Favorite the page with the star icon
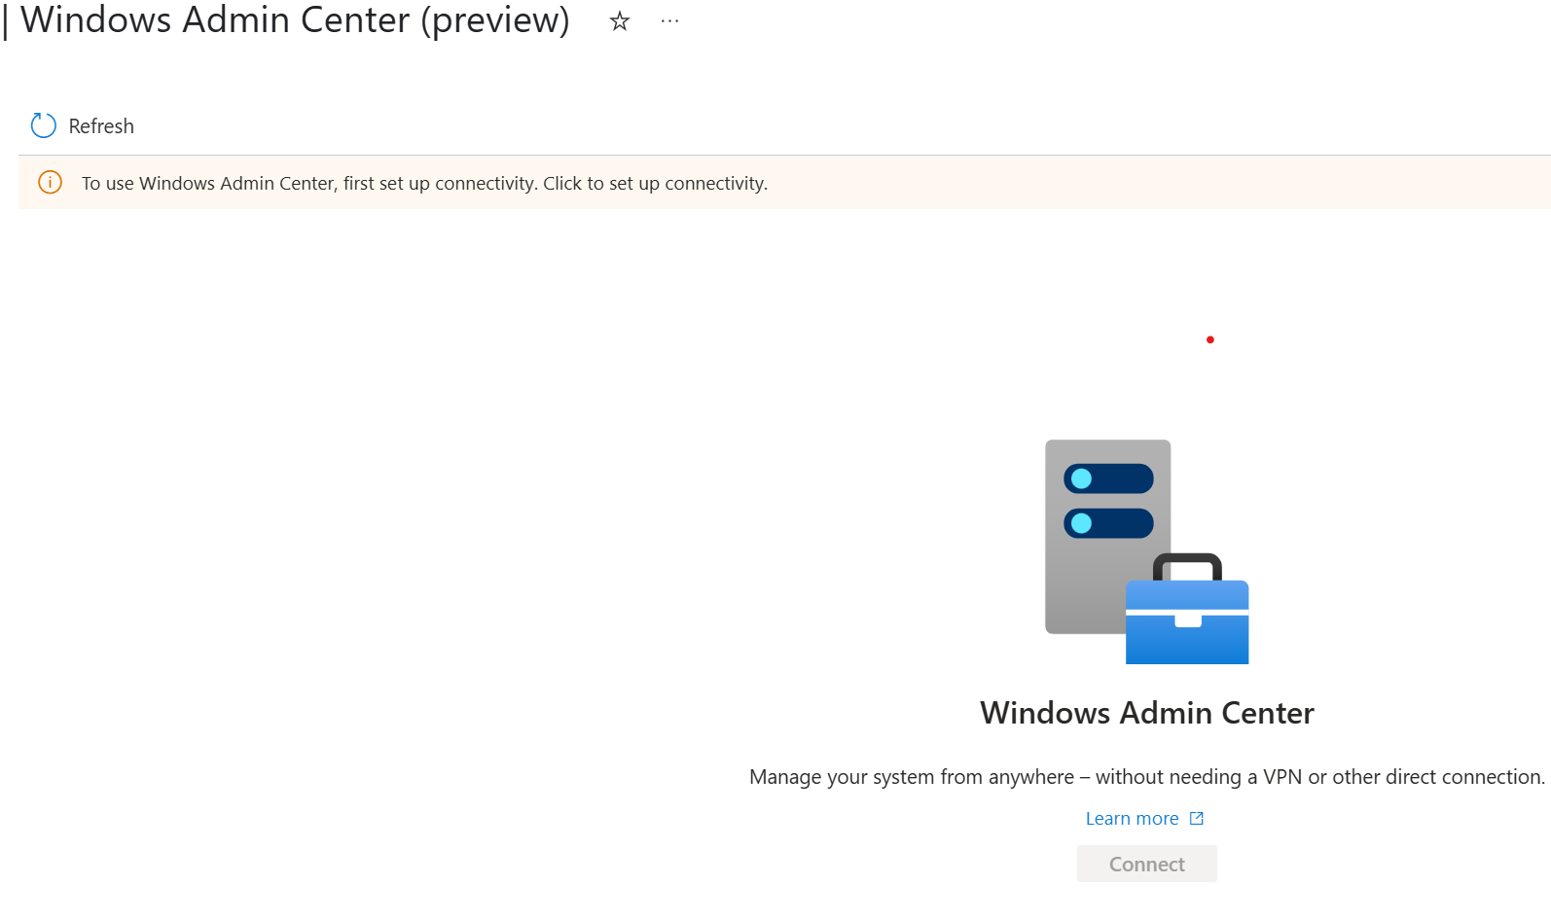 (x=620, y=21)
